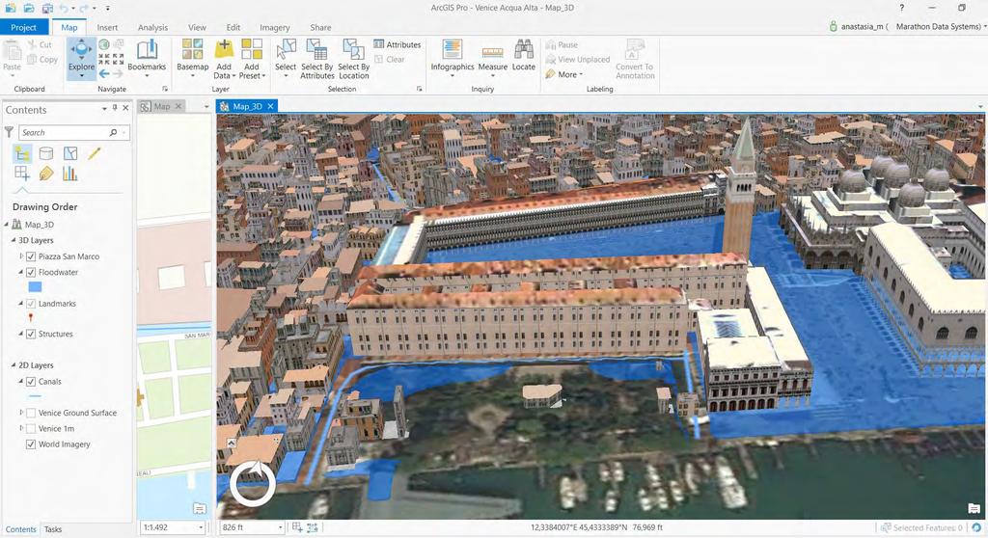Screen dimensions: 988x538
Task: Click the filter funnel in Contents
Action: tap(9, 132)
